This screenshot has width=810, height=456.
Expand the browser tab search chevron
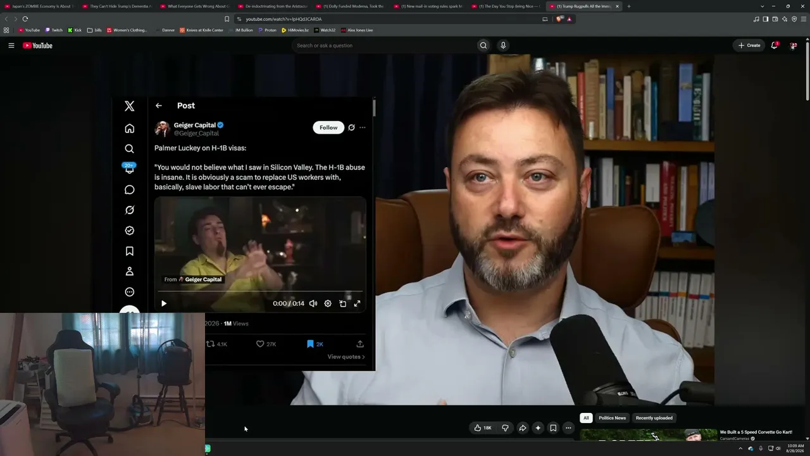762,6
